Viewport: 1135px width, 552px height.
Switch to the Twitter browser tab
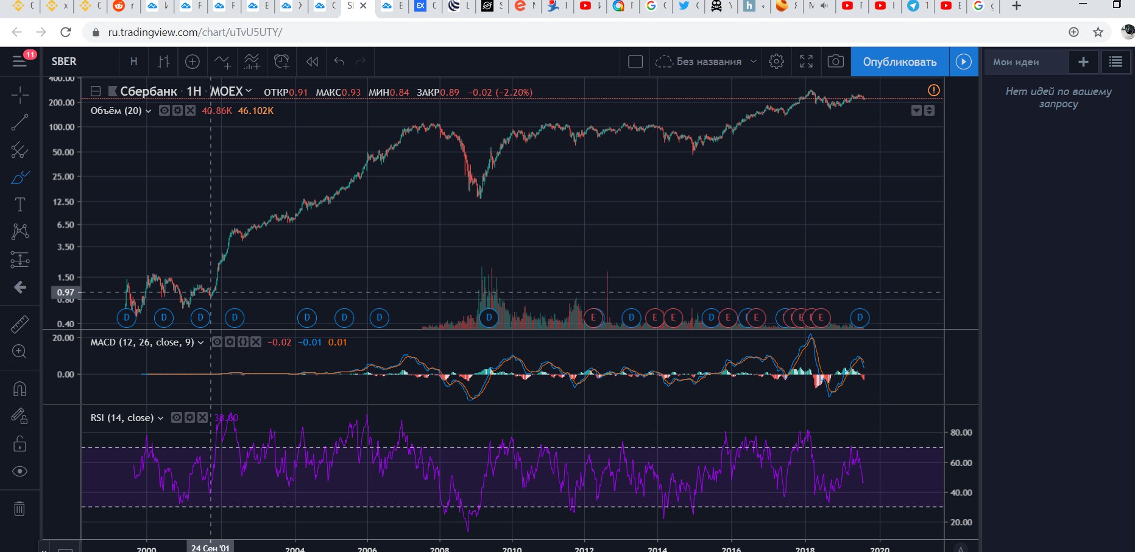pos(690,6)
